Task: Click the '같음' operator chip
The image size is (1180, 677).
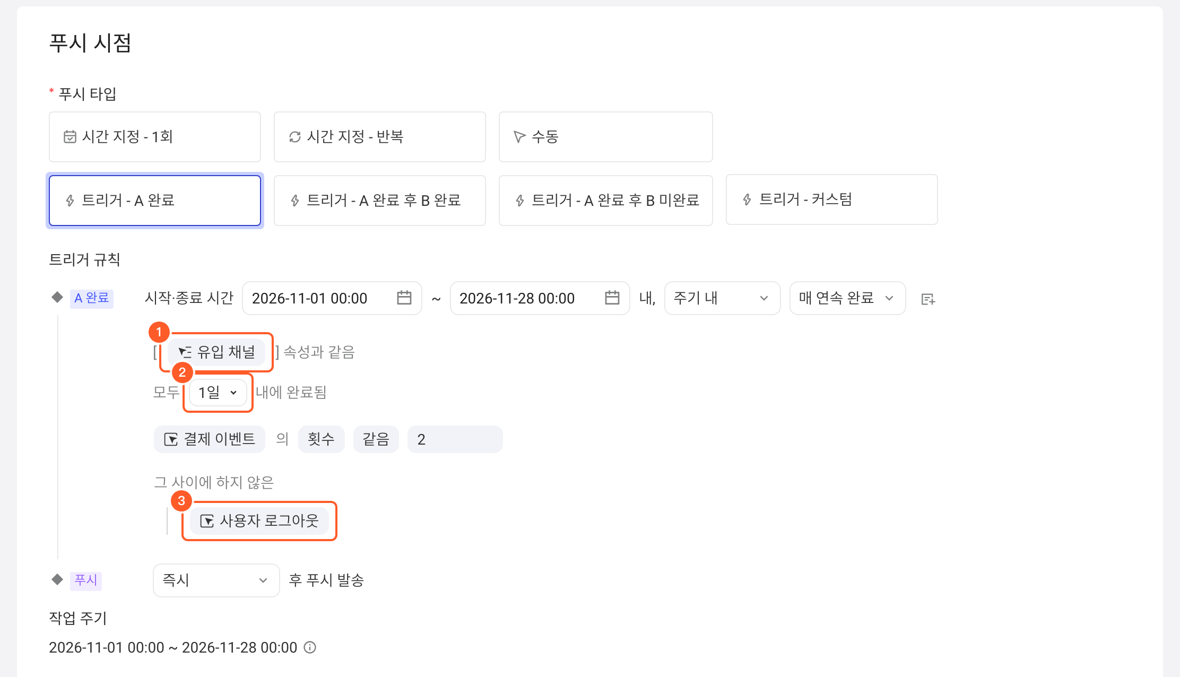Action: point(376,439)
